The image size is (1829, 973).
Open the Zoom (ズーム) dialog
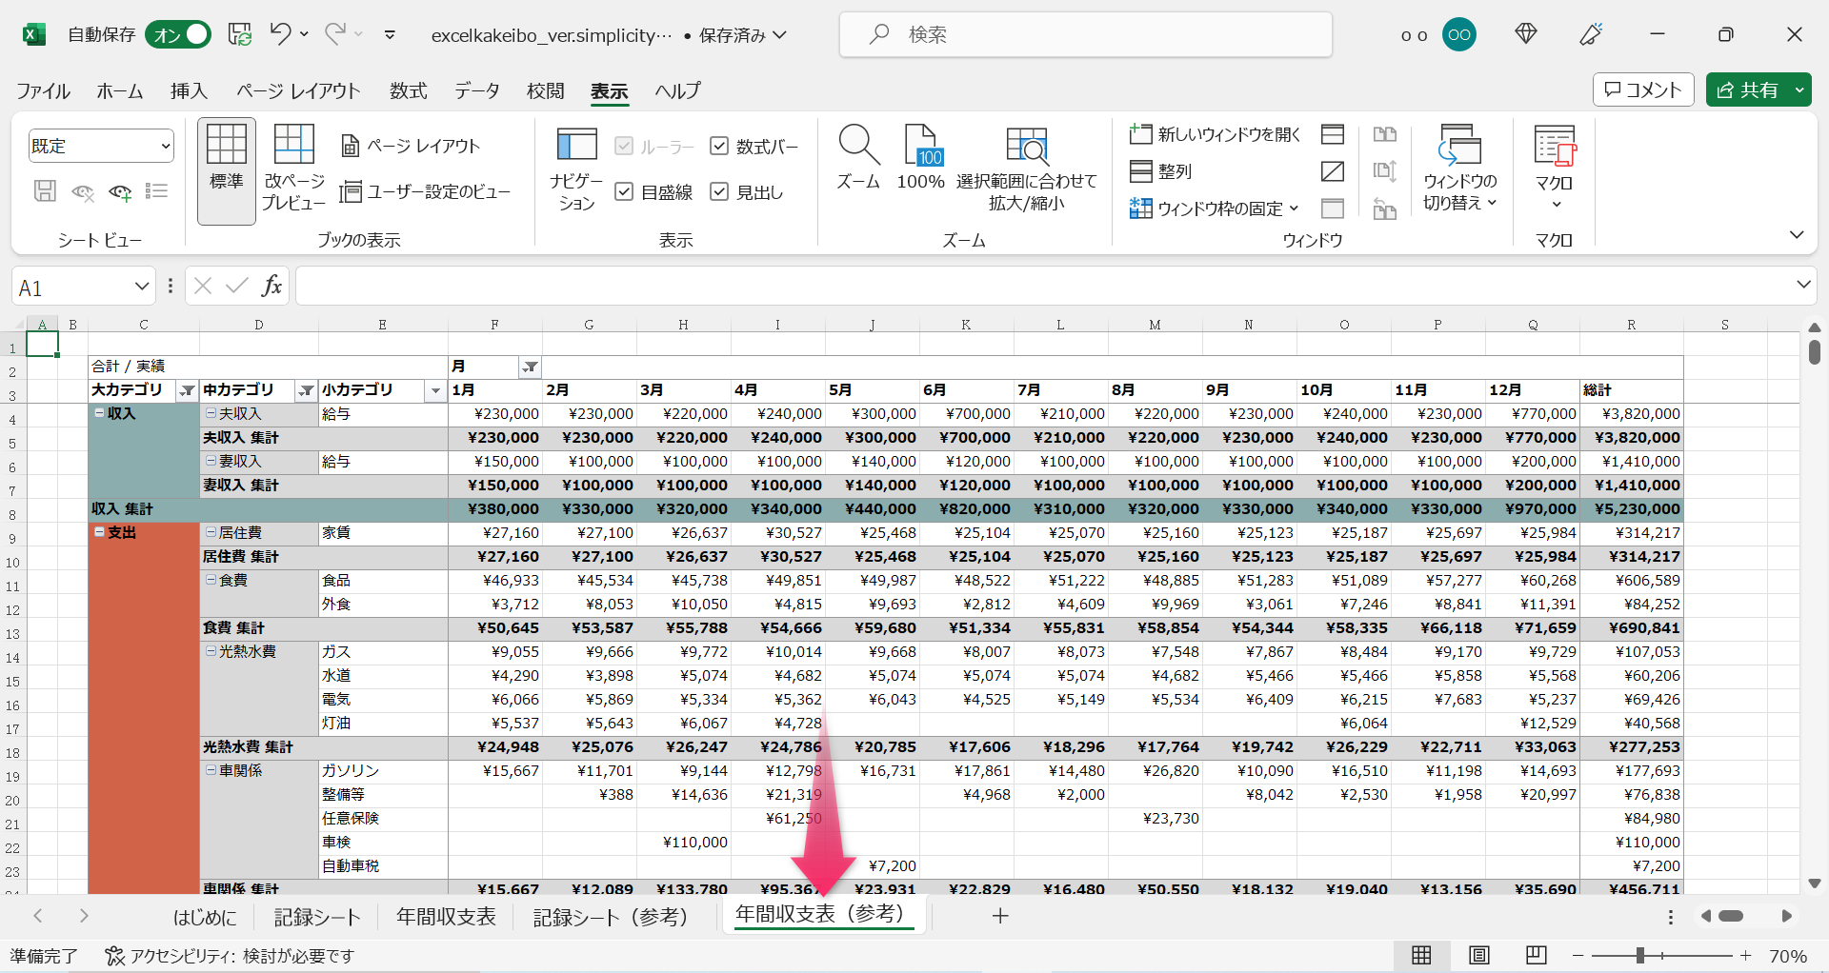(858, 159)
